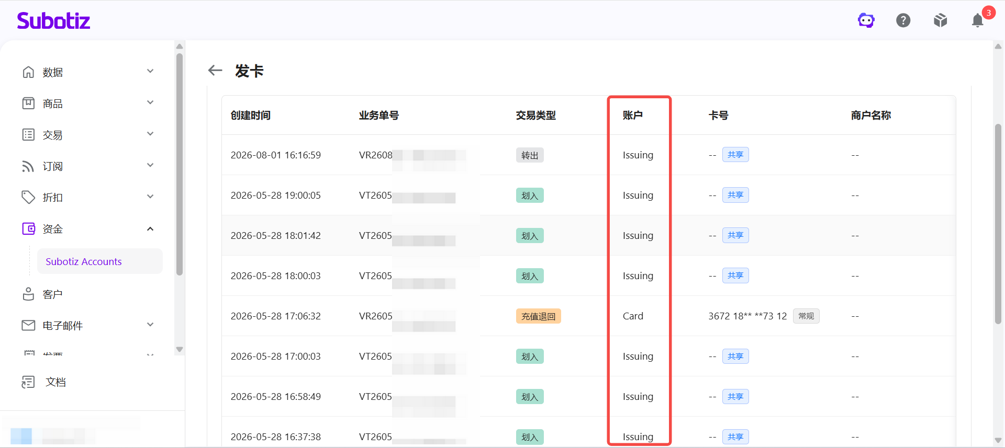
Task: Click the package box icon in header
Action: click(941, 20)
